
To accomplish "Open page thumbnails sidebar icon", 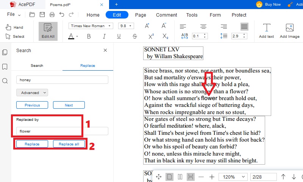I will point(5,52).
